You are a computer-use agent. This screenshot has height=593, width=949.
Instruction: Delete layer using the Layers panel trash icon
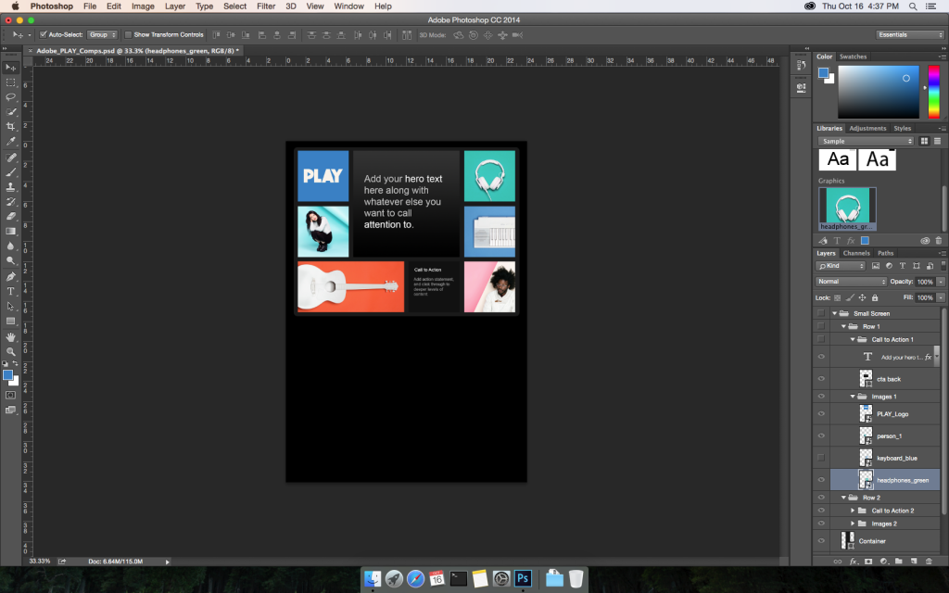pyautogui.click(x=929, y=561)
